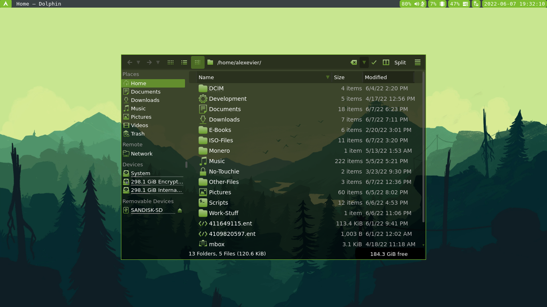Click the Scripts terminal folder icon
The image size is (547, 307).
coord(203,203)
